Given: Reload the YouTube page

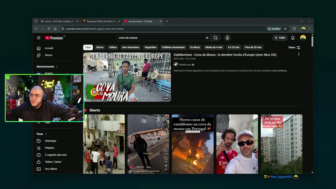Looking at the screenshot, I should coord(49,29).
